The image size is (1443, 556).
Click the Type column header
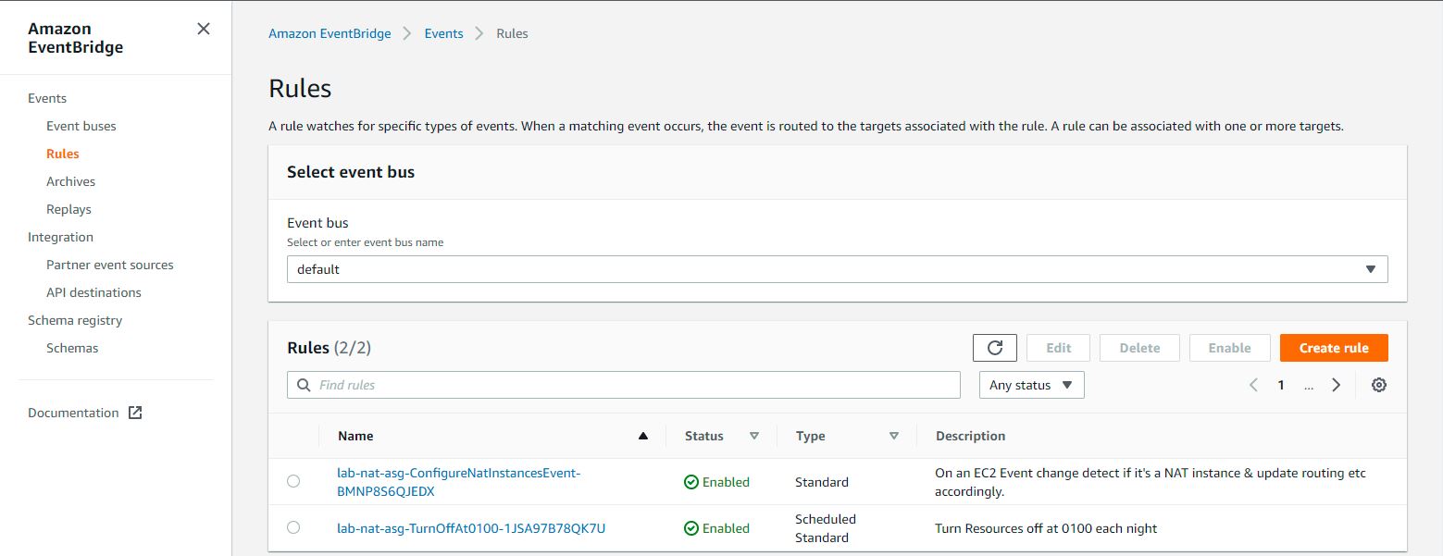pyautogui.click(x=810, y=436)
